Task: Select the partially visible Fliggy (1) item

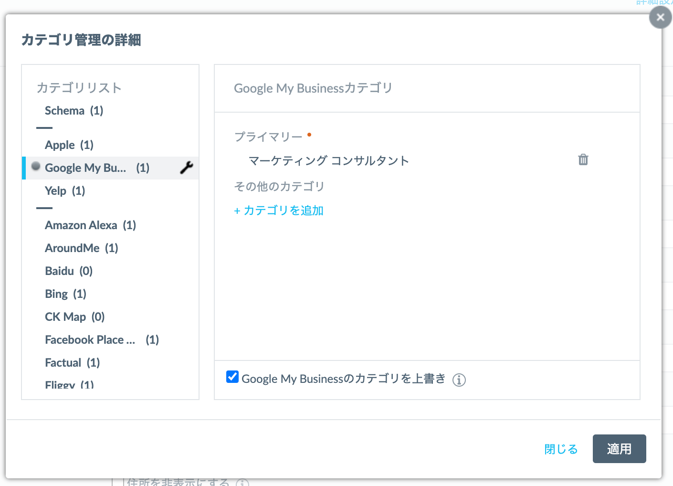Action: click(x=70, y=385)
